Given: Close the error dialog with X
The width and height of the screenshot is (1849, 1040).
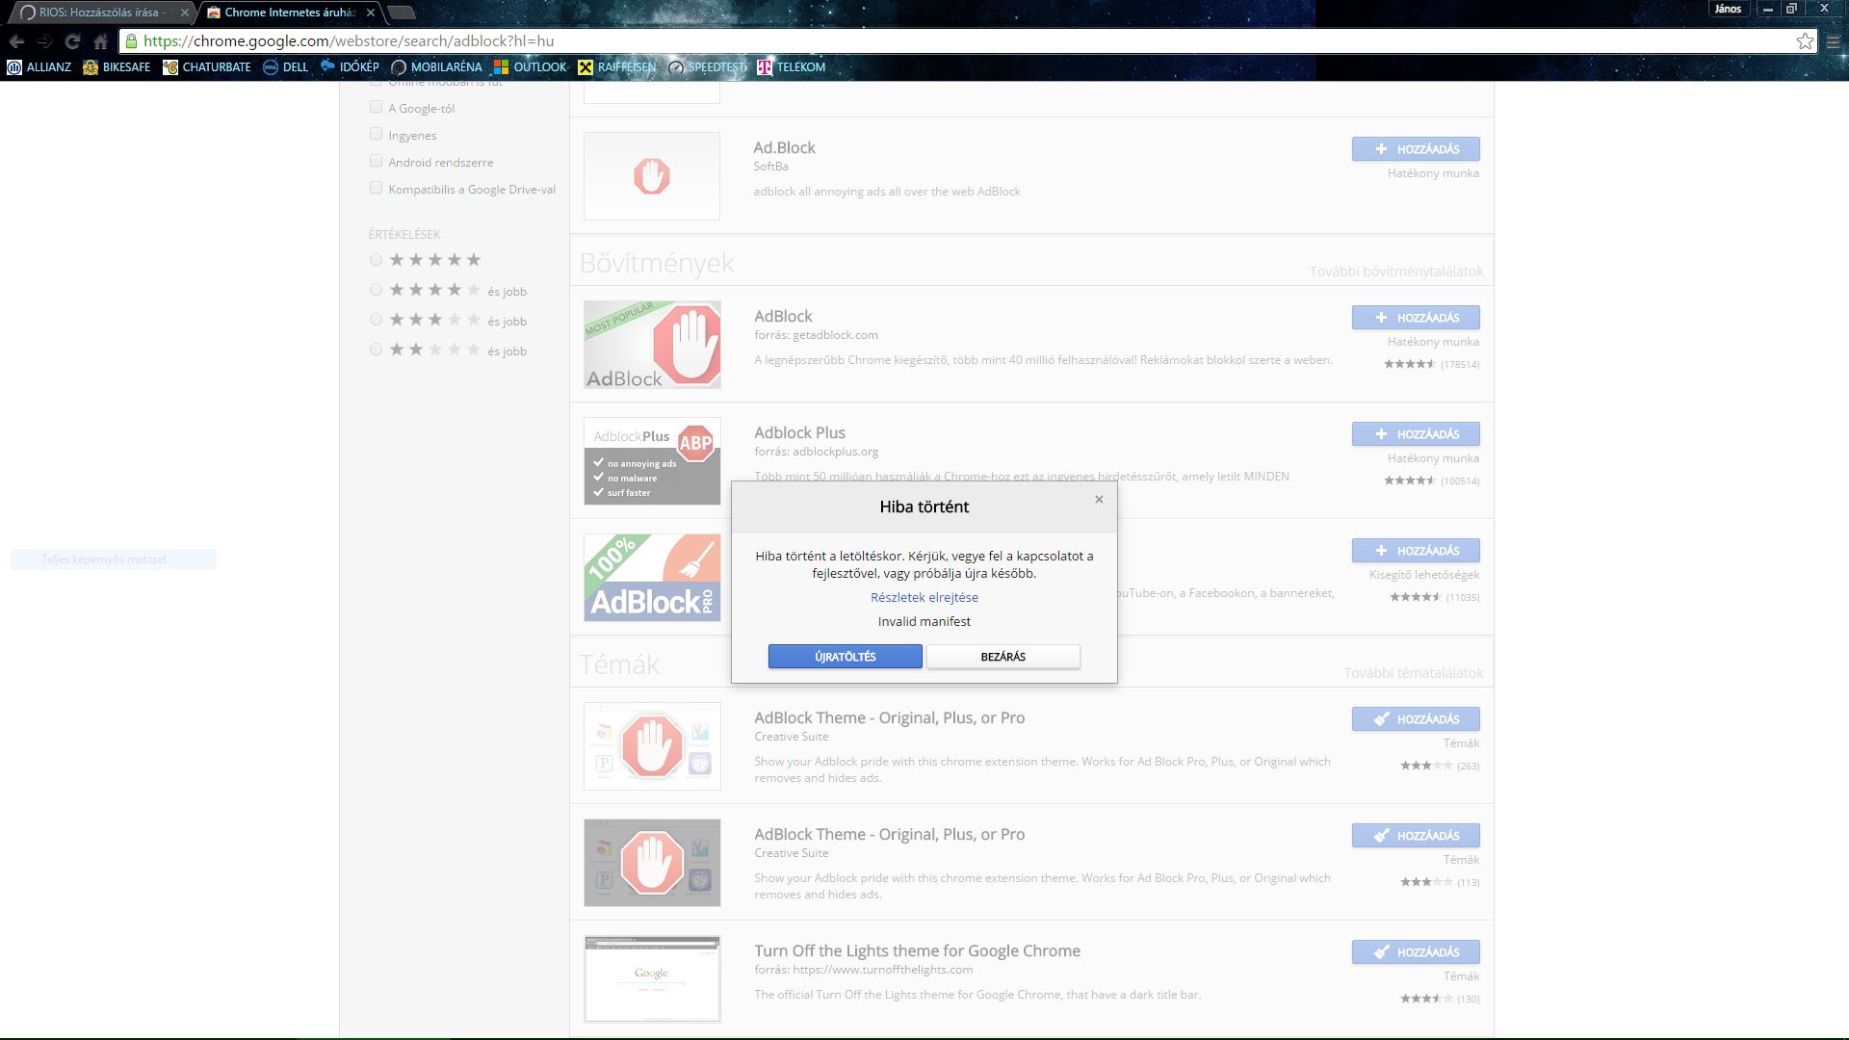Looking at the screenshot, I should pos(1099,499).
